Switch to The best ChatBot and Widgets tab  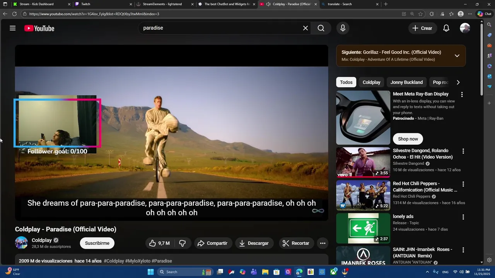(227, 4)
